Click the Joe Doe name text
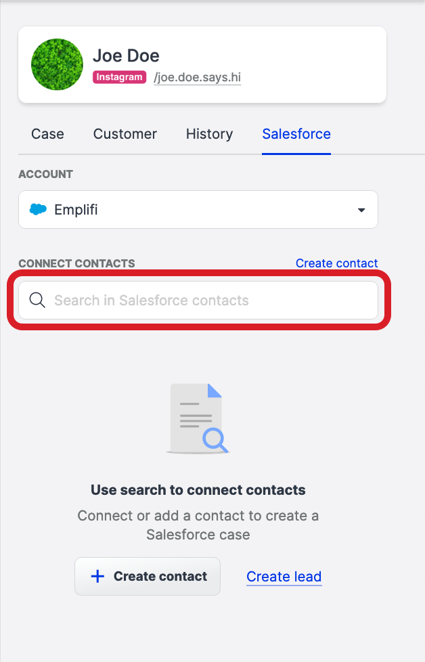425x662 pixels. point(126,56)
